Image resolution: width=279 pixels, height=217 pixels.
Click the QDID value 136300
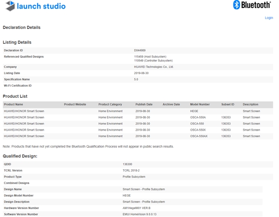tap(128, 164)
